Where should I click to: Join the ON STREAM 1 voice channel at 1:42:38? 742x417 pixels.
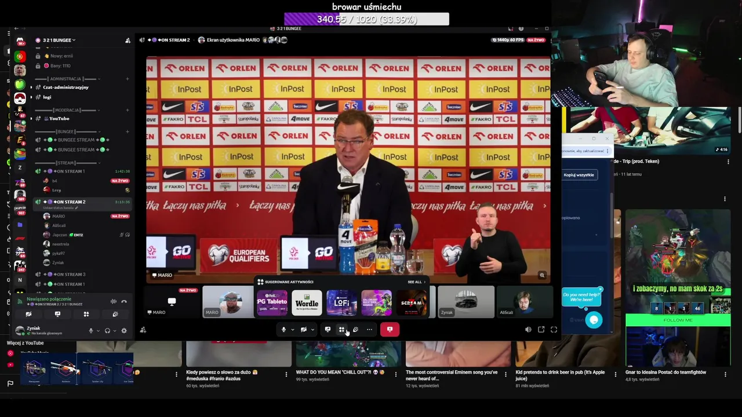82,171
